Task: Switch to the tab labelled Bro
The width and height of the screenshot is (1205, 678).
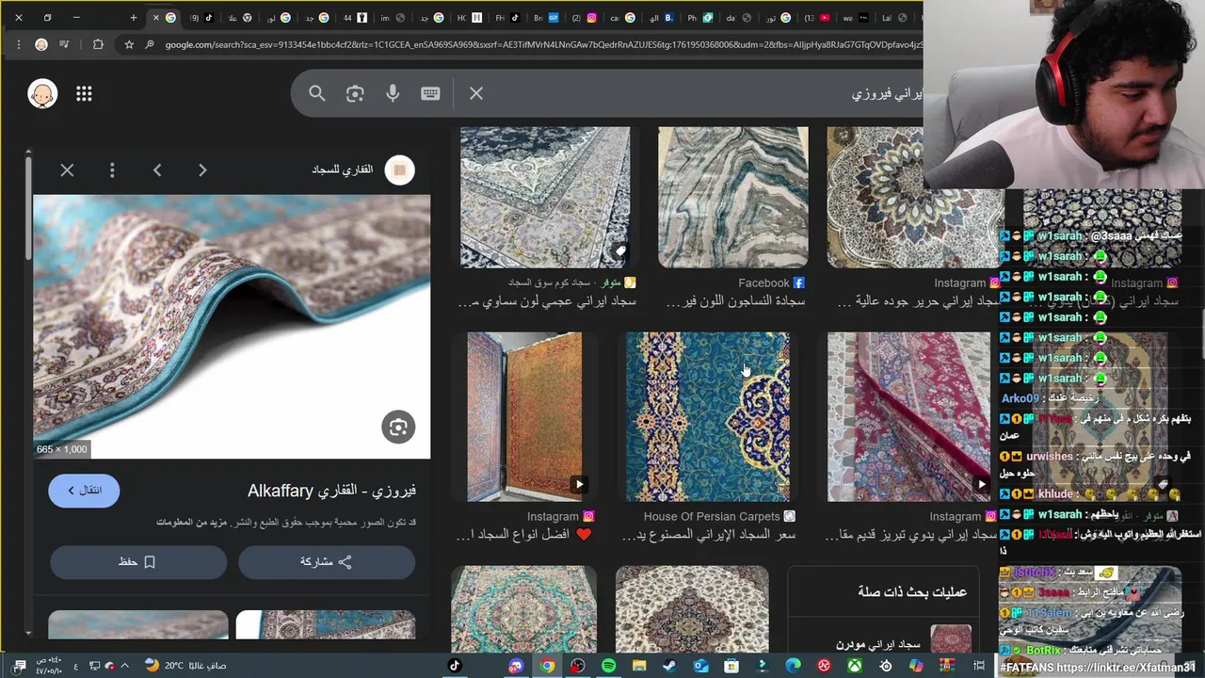Action: [x=545, y=17]
